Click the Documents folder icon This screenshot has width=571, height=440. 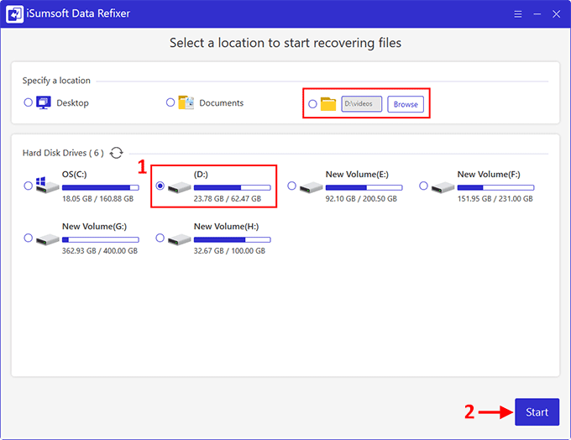186,102
